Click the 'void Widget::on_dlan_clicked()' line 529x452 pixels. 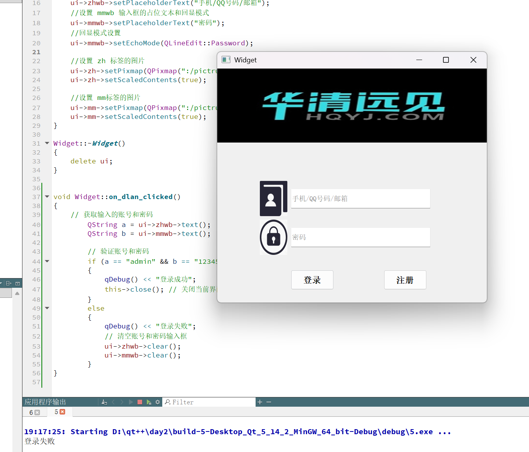(x=117, y=197)
